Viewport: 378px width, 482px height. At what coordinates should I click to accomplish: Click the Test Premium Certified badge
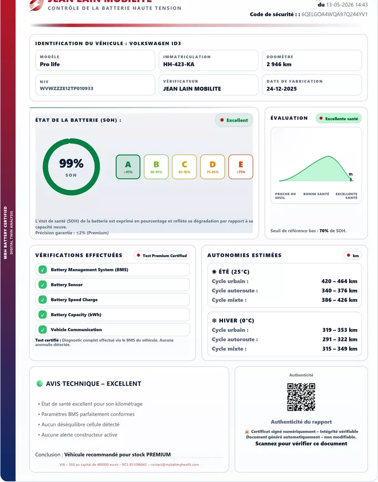(162, 255)
